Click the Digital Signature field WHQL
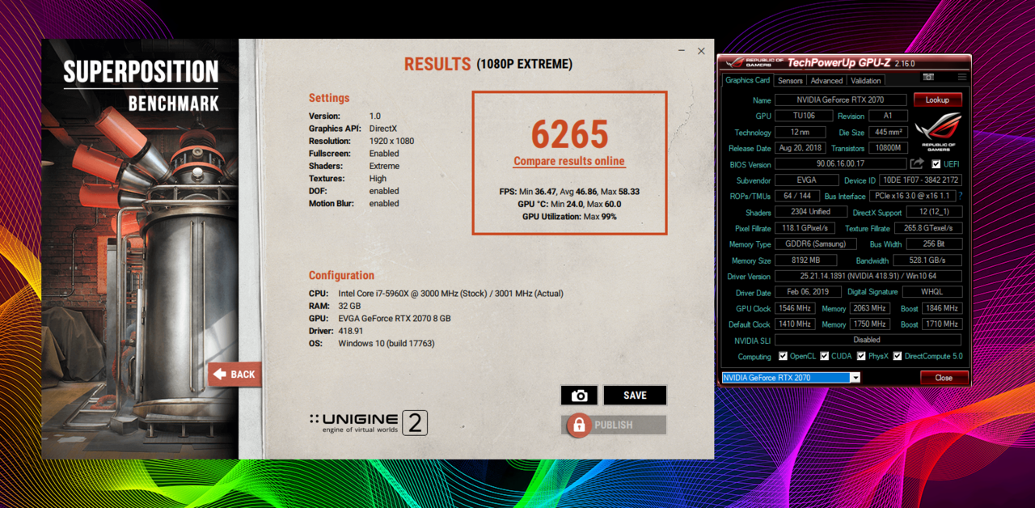Viewport: 1035px width, 508px height. (932, 292)
